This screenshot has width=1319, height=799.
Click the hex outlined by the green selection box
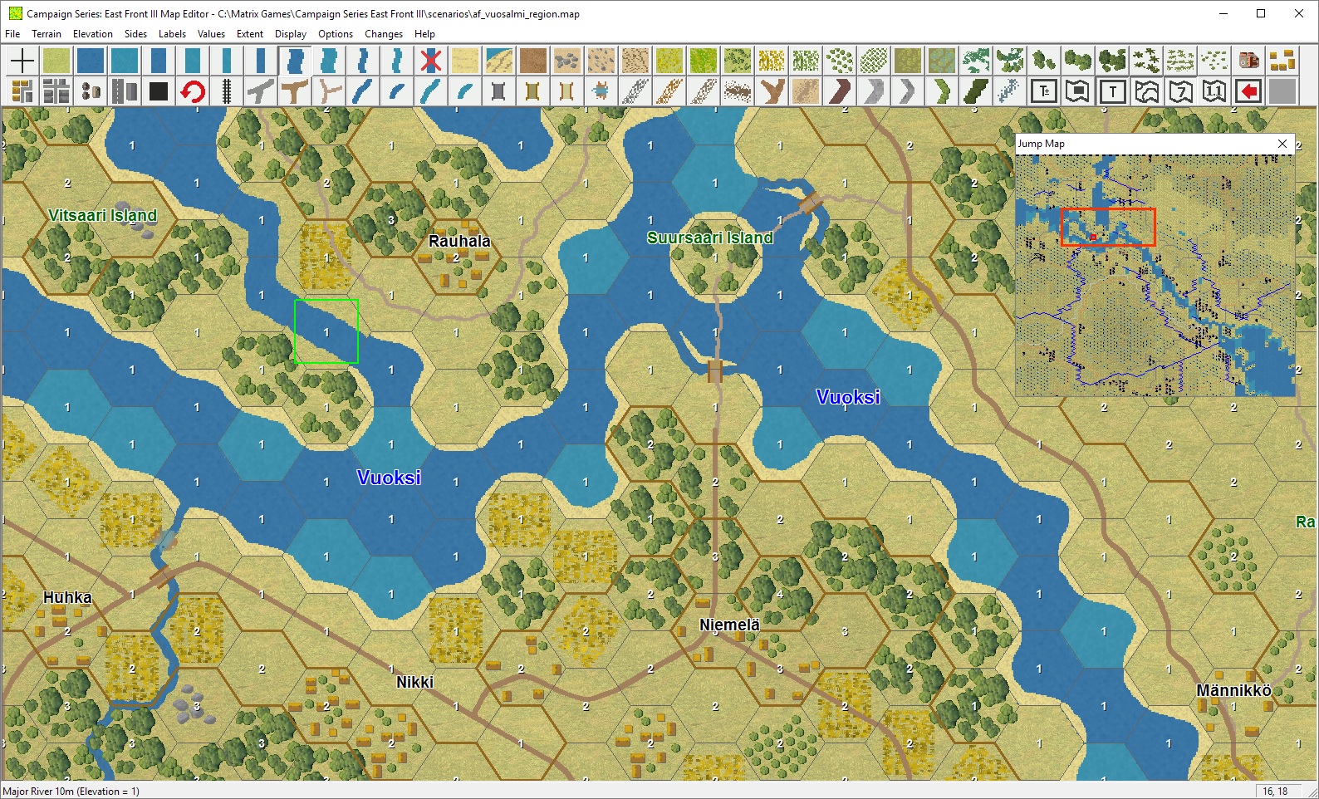(x=326, y=331)
